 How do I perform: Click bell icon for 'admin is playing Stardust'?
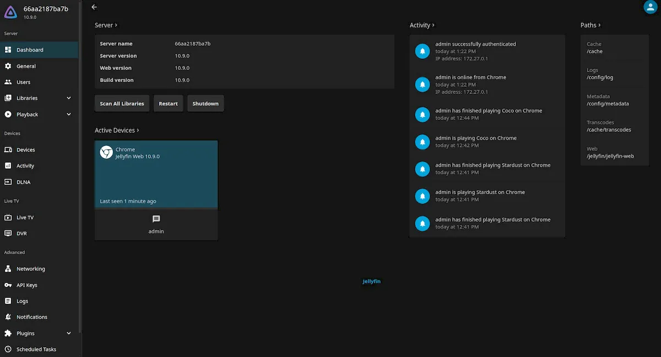(422, 196)
